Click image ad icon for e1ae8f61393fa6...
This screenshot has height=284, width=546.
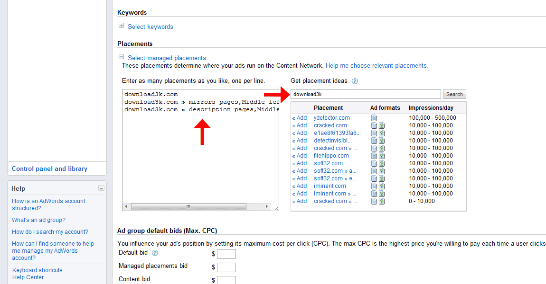[382, 133]
